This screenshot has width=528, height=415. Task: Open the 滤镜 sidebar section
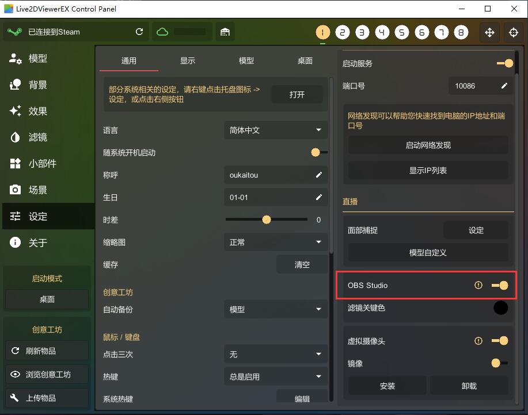48,137
